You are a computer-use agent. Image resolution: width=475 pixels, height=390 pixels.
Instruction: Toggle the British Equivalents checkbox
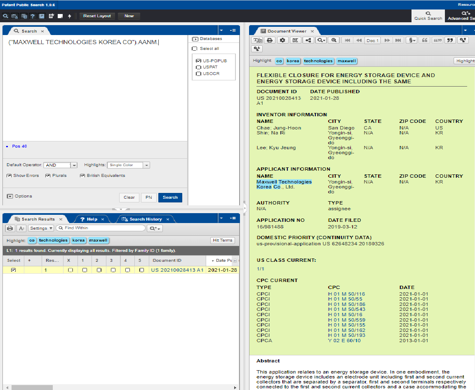[82, 176]
